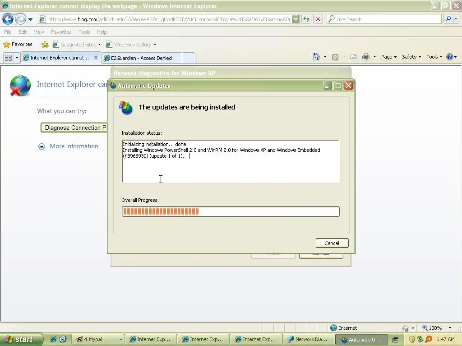Open the zoom level dropdown arrow
462x346 pixels.
click(x=450, y=328)
